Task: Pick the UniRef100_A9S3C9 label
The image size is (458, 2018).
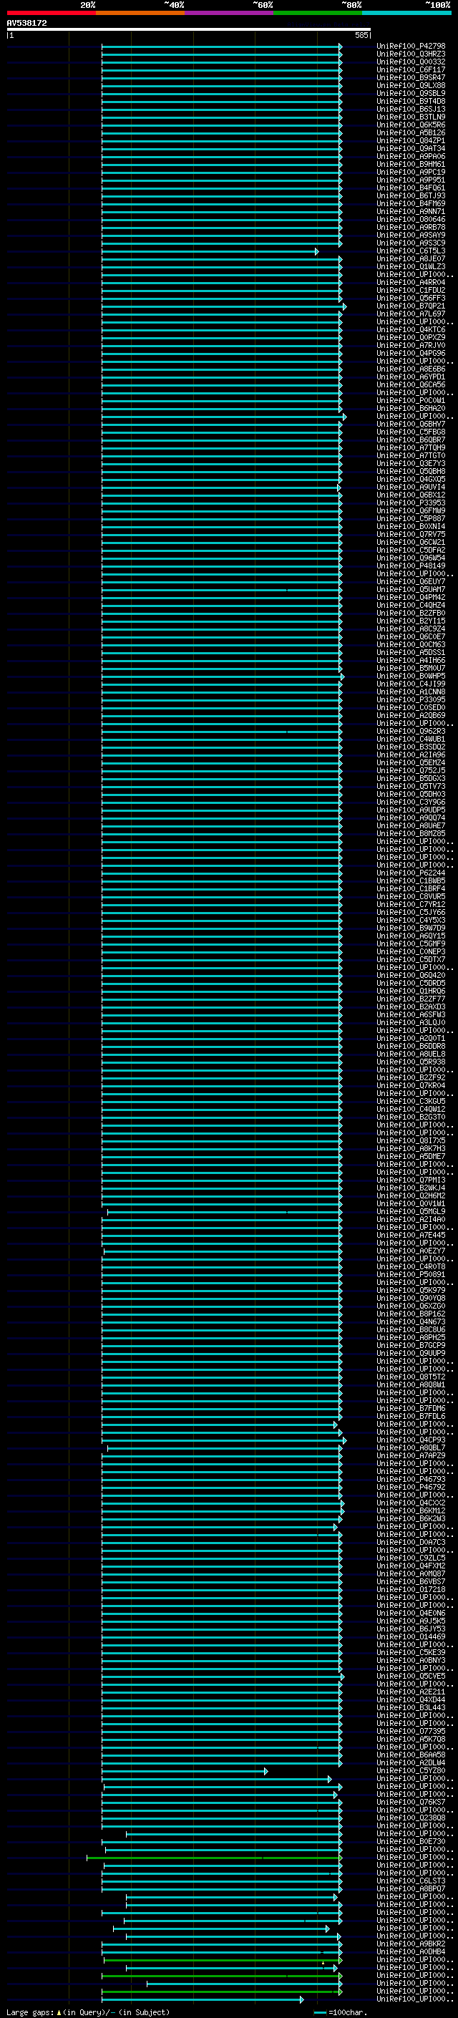Action: tap(411, 243)
